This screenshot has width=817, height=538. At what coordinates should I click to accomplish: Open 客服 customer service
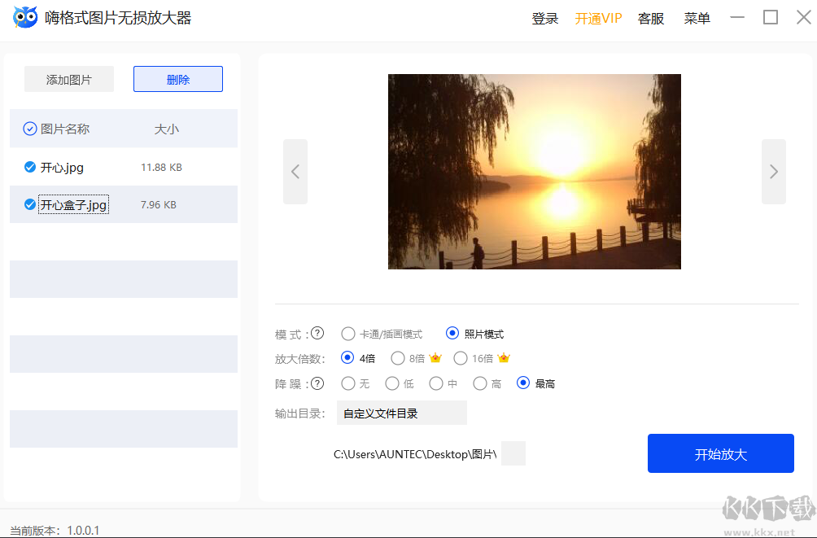(650, 18)
